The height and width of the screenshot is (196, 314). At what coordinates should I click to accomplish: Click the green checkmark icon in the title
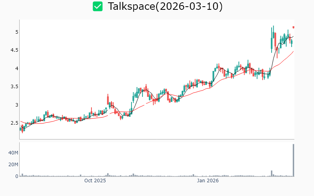(x=97, y=6)
